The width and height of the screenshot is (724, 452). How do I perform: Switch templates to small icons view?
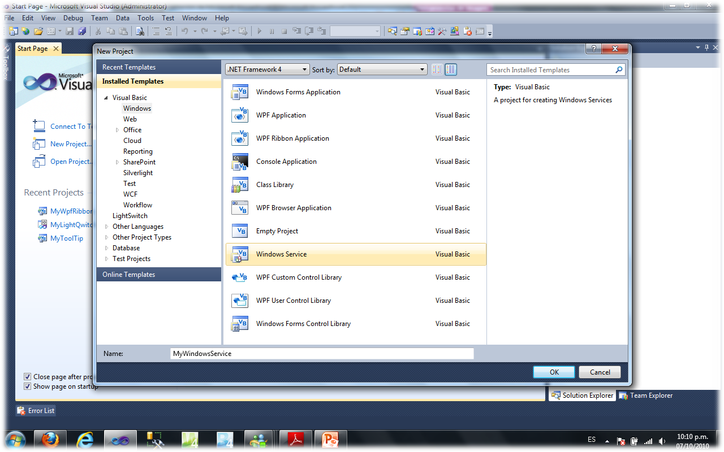click(437, 69)
